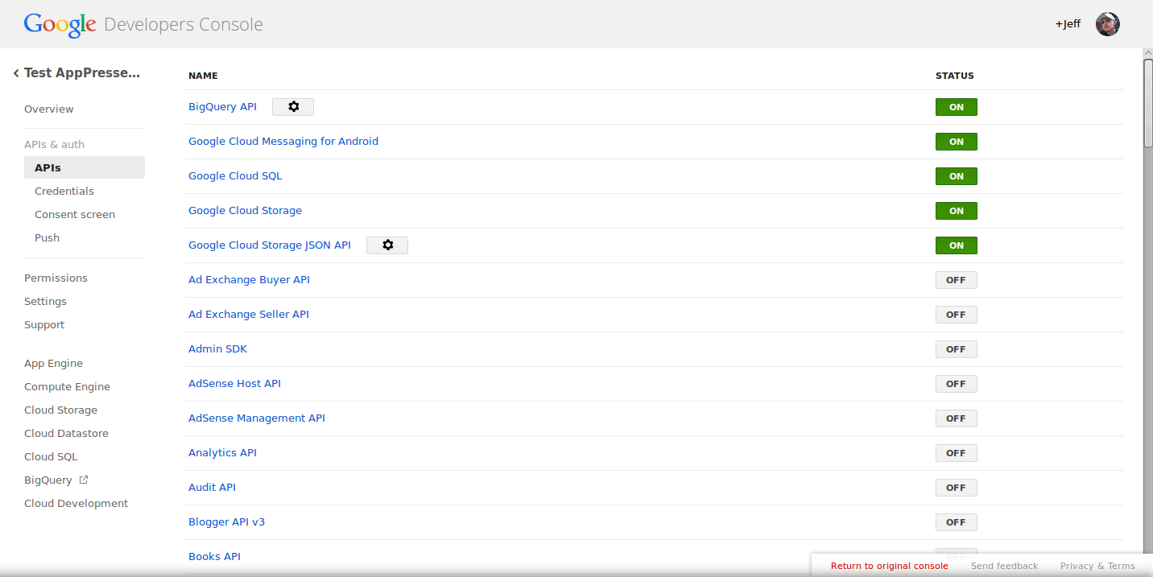Open BigQuery API settings gear

click(293, 107)
